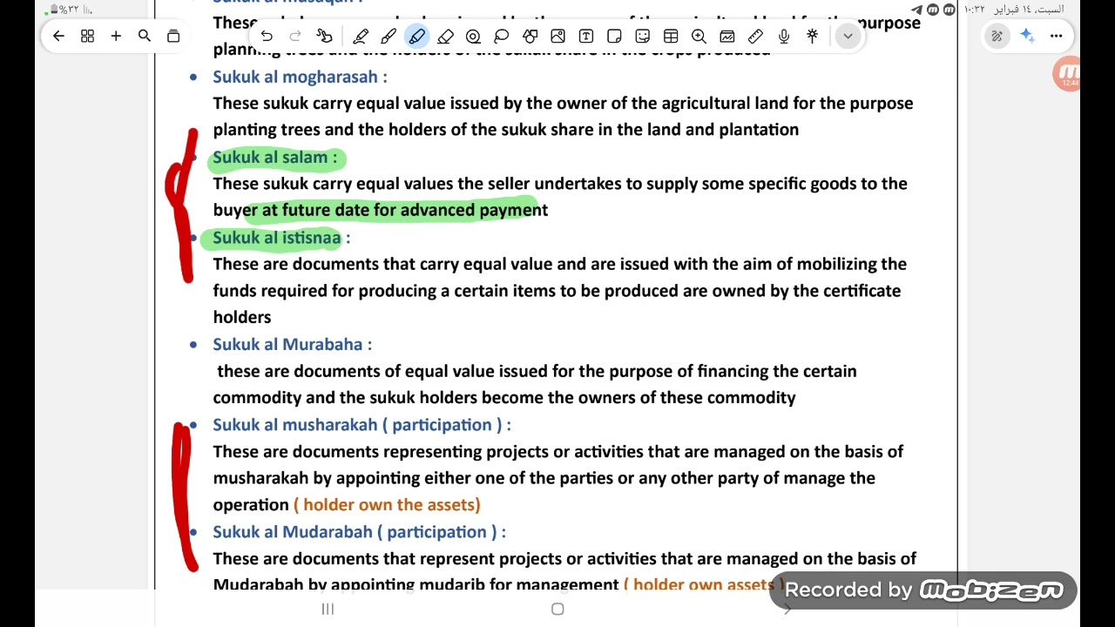Open the page list panel icon

tap(173, 36)
